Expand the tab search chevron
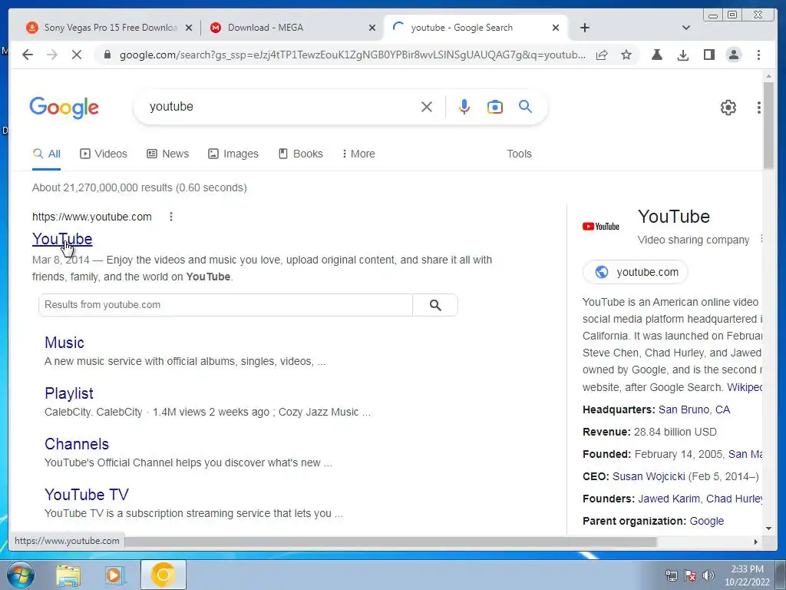The image size is (786, 590). click(x=686, y=28)
